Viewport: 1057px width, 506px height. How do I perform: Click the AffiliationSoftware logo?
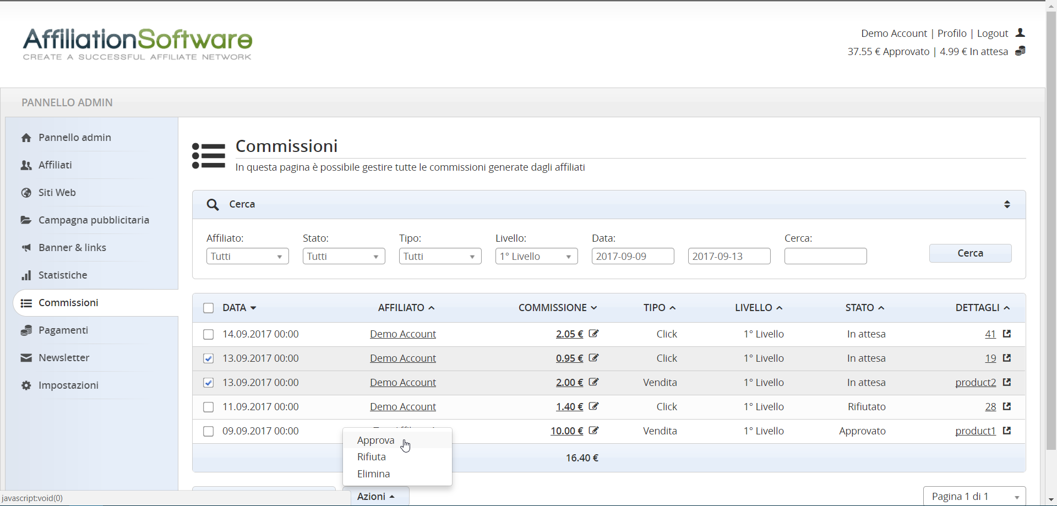(x=137, y=43)
